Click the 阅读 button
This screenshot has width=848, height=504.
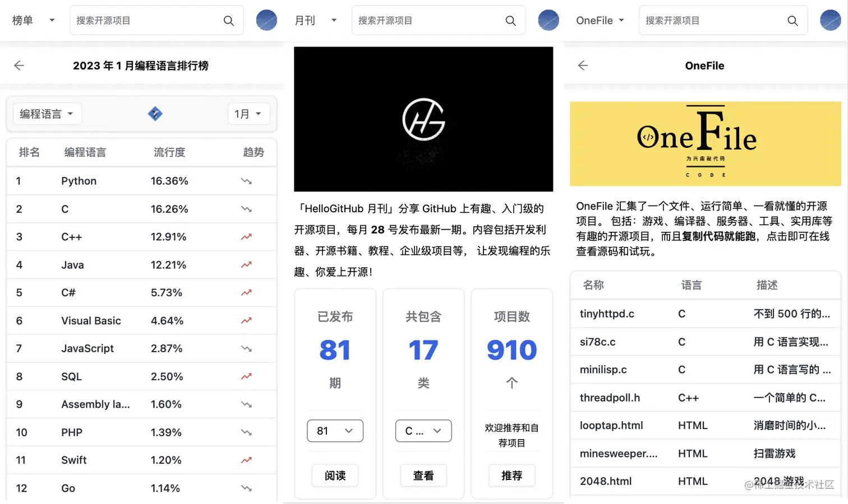(335, 475)
